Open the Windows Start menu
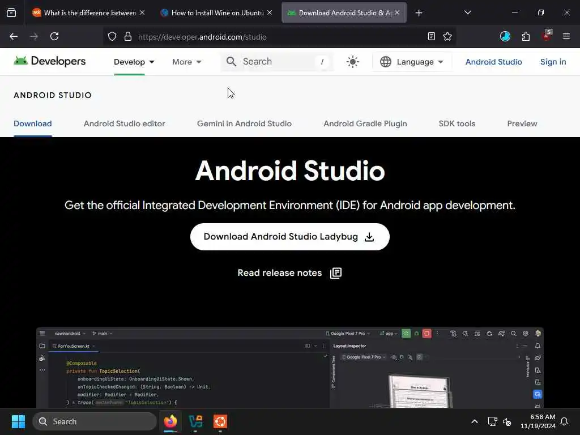Screen dimensions: 580x435 18,421
